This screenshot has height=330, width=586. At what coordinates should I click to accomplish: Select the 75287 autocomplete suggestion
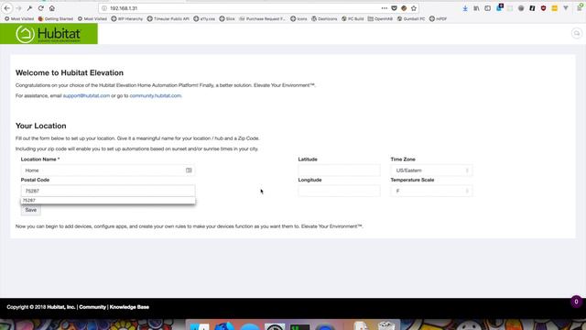tap(108, 201)
